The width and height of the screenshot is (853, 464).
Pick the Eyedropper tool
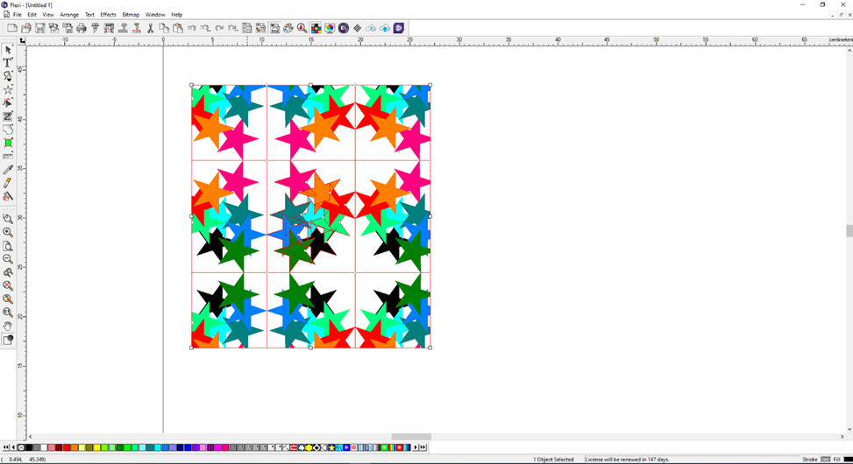[8, 170]
